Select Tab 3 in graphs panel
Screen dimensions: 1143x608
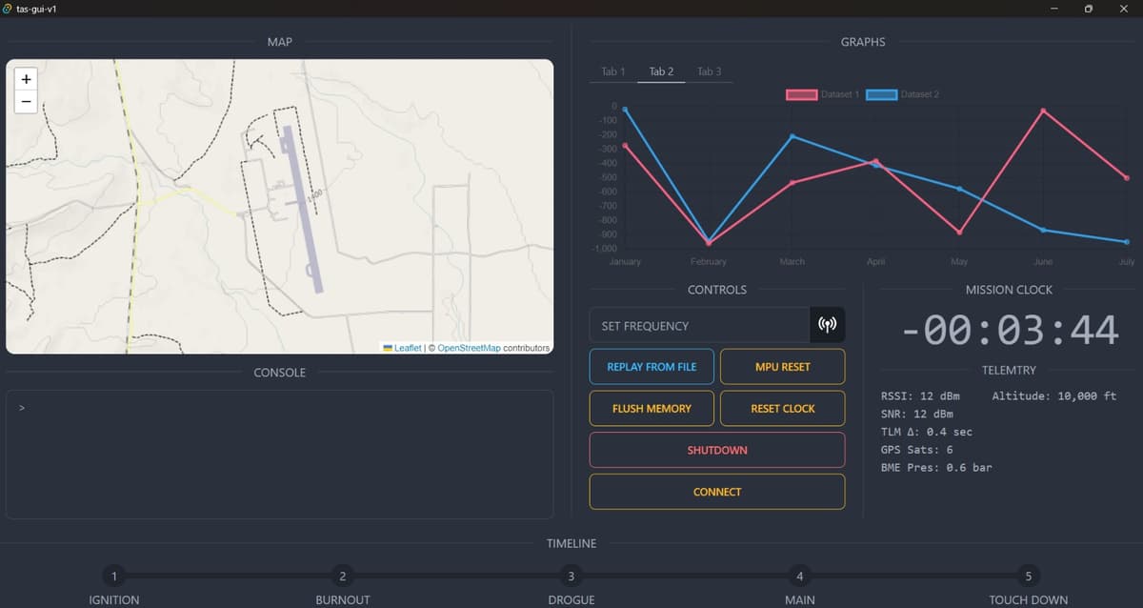pos(710,71)
